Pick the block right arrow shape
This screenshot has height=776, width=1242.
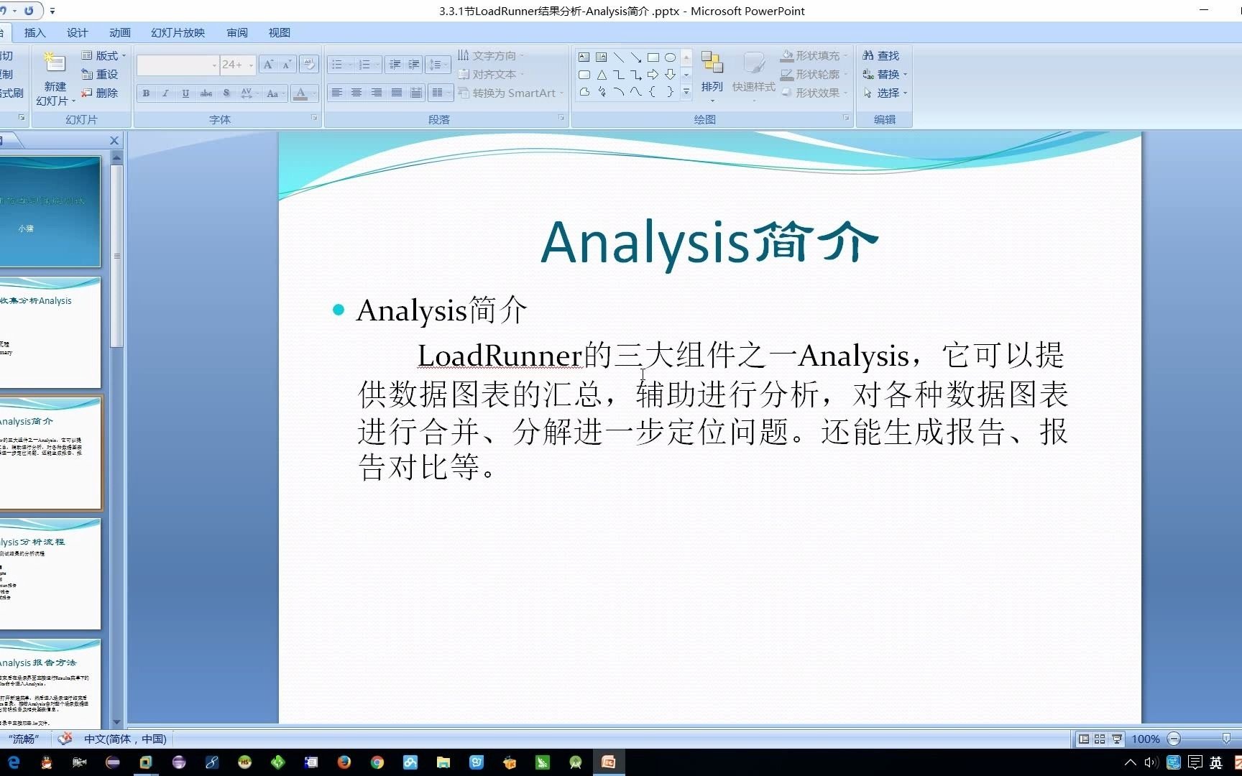[x=653, y=75]
